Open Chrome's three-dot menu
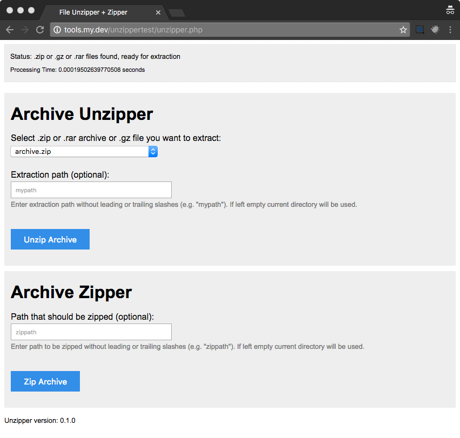Viewport: 460px width, 438px height. tap(451, 30)
